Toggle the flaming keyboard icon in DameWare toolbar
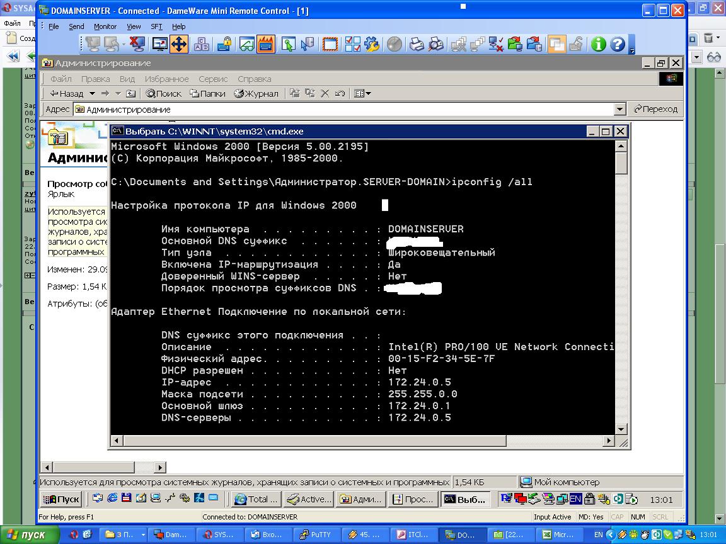Viewport: 726px width, 544px height. click(x=266, y=45)
